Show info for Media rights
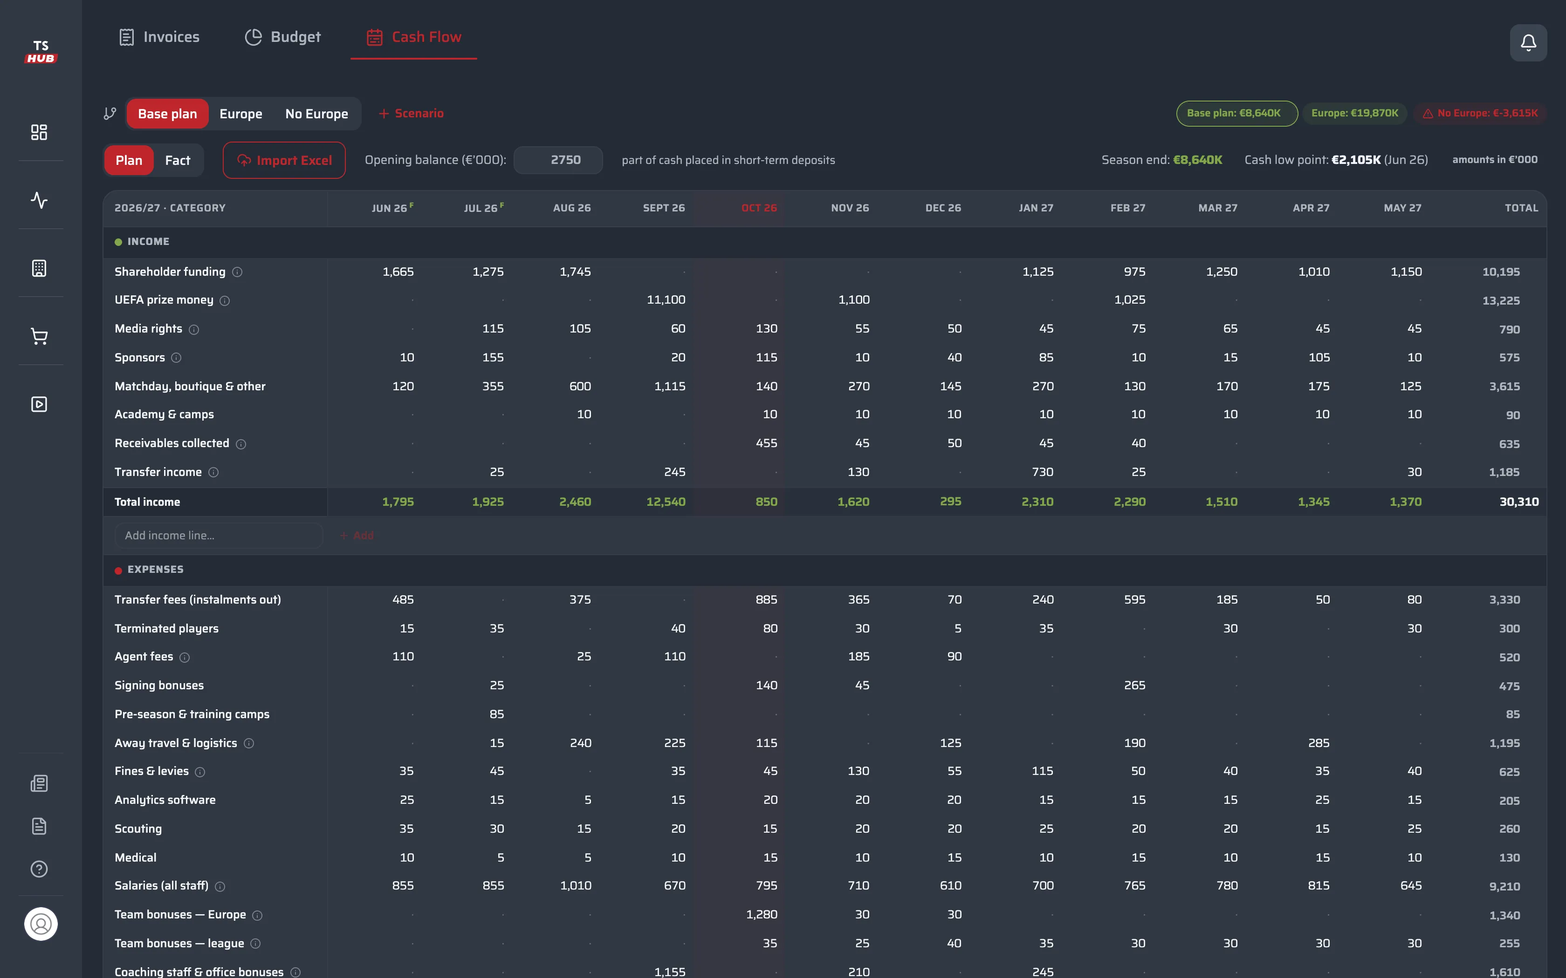1566x978 pixels. 193,330
